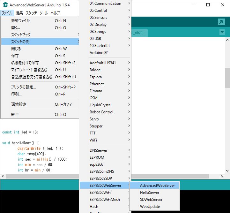Expand Stepper library examples

(x=105, y=126)
